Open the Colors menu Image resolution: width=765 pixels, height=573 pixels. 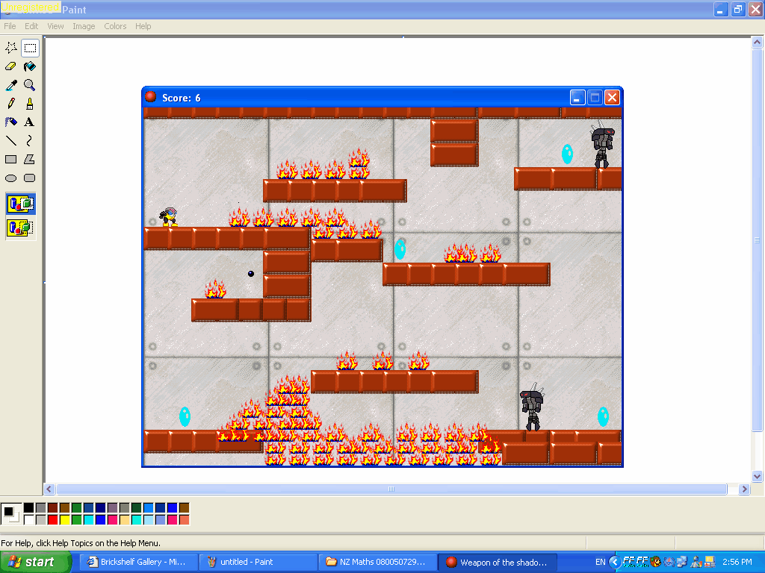pos(115,26)
